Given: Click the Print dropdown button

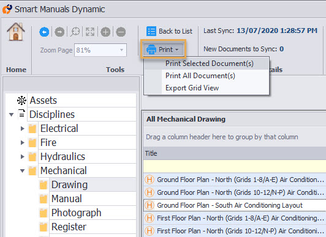Looking at the screenshot, I should tap(163, 49).
